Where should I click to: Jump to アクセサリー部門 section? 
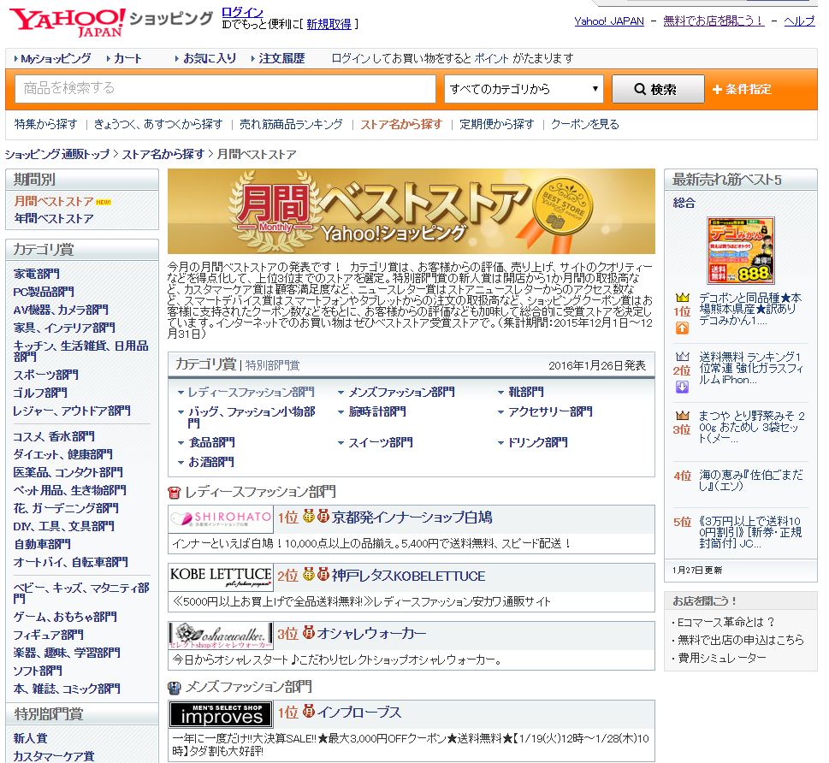coord(550,412)
